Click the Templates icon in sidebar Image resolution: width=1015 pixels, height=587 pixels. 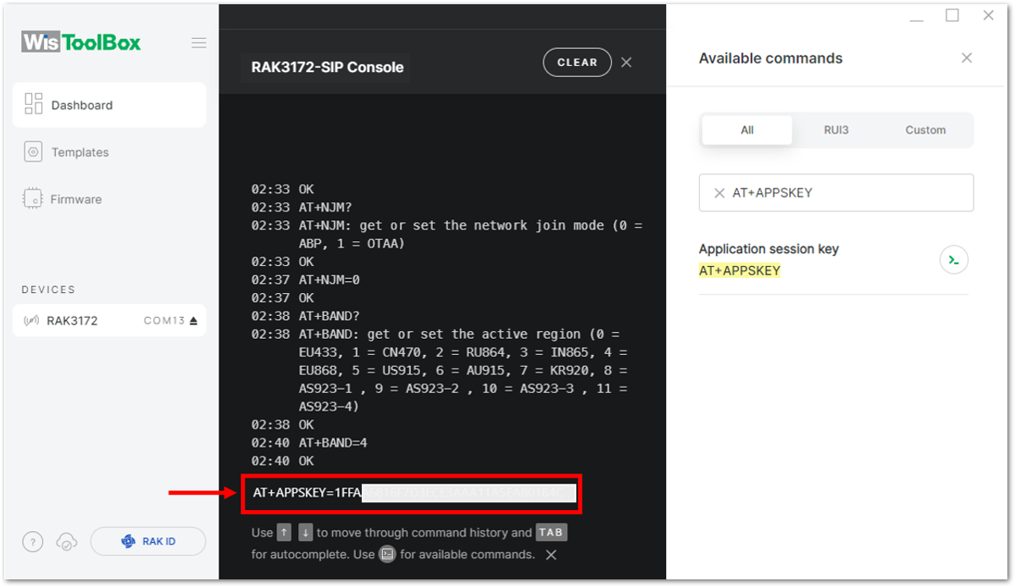[33, 152]
